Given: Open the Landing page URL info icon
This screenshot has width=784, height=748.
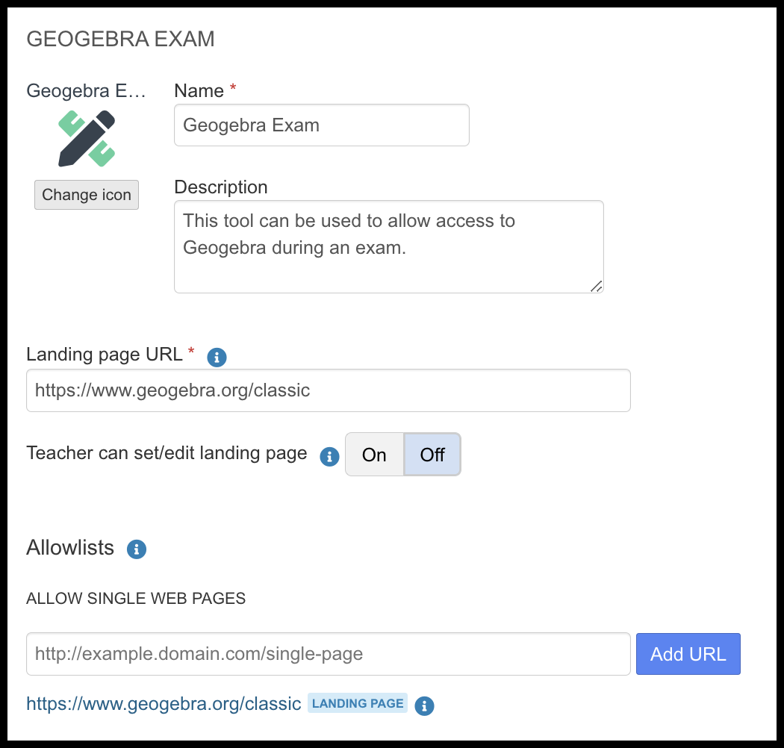Looking at the screenshot, I should click(217, 358).
